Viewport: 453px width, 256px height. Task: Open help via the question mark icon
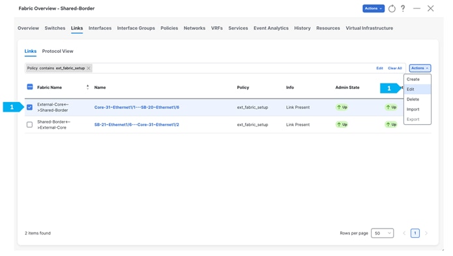pyautogui.click(x=403, y=8)
